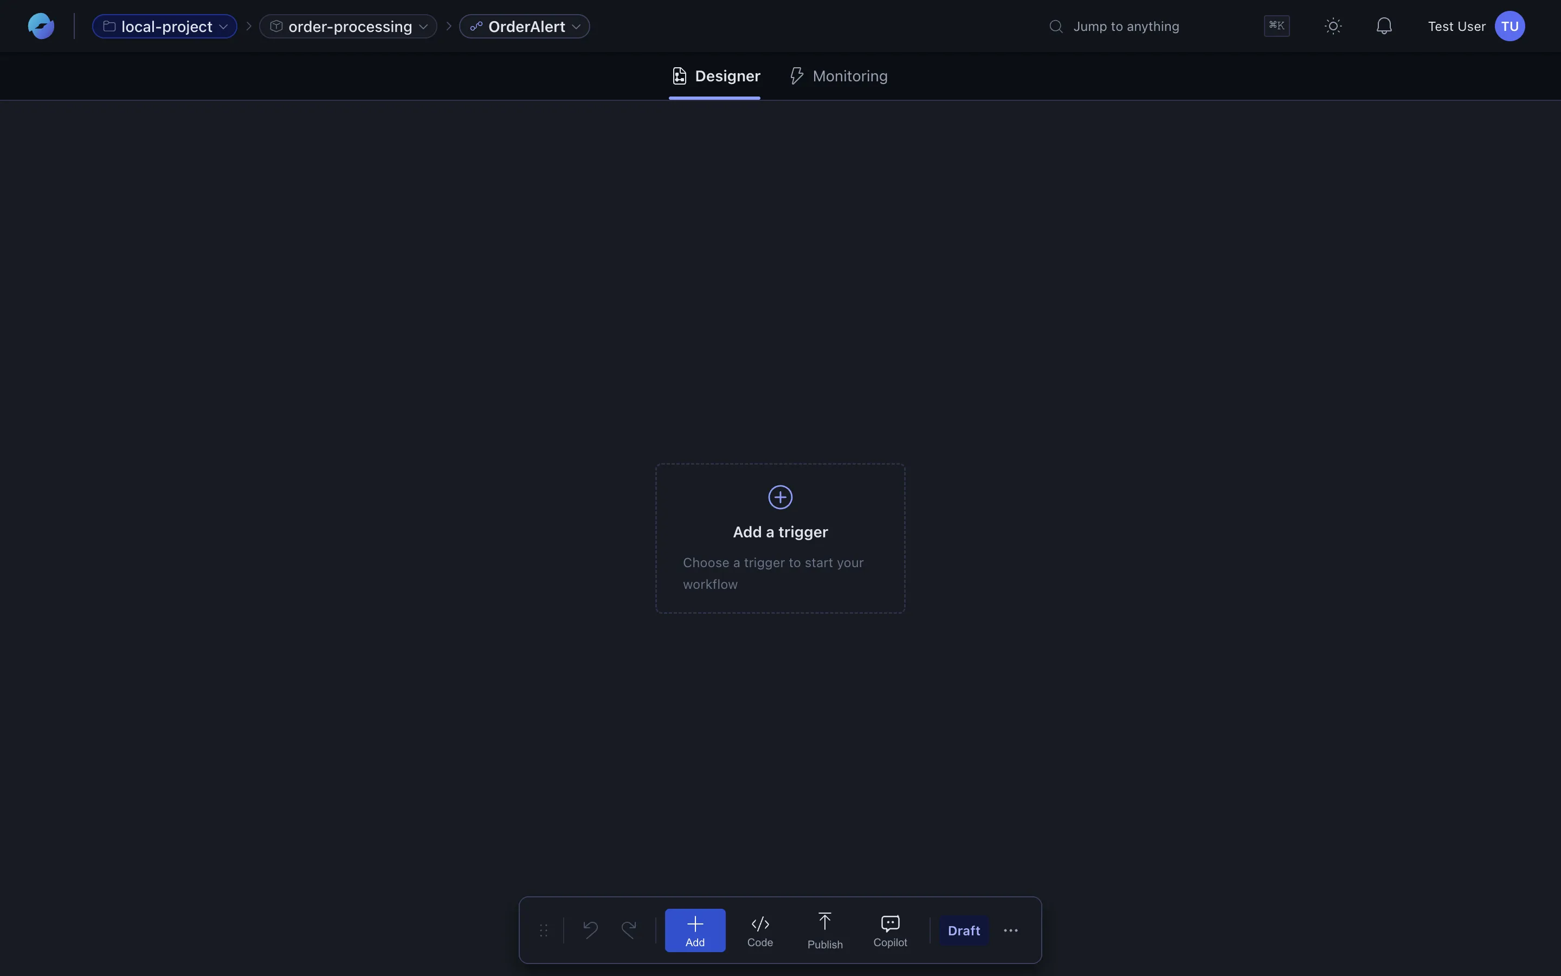
Task: Click the app logo in the top-left corner
Action: click(41, 26)
